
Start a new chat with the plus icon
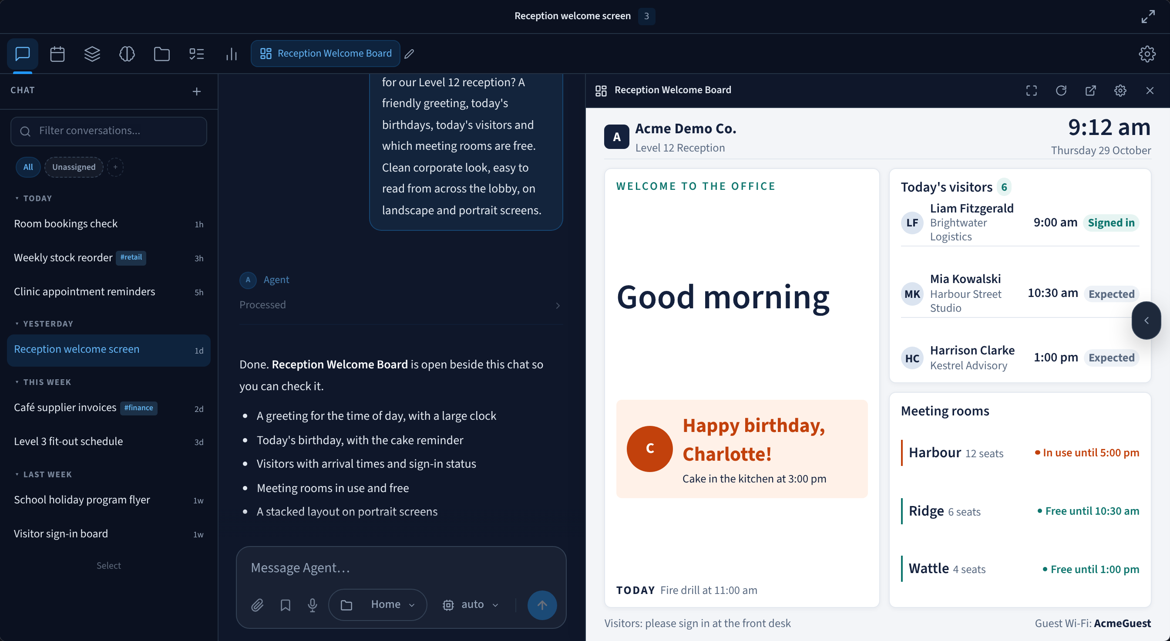pyautogui.click(x=197, y=91)
